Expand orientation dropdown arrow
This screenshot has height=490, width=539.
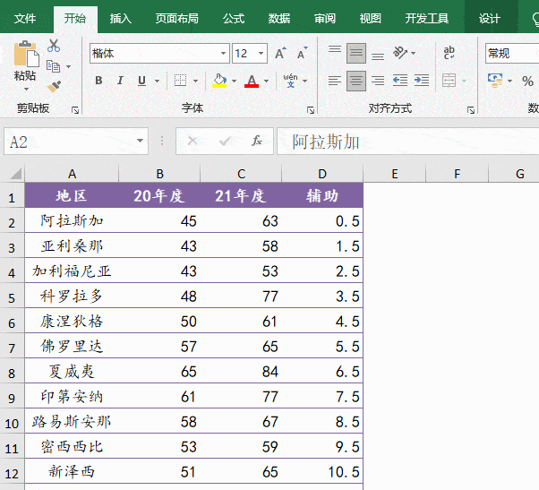click(413, 53)
